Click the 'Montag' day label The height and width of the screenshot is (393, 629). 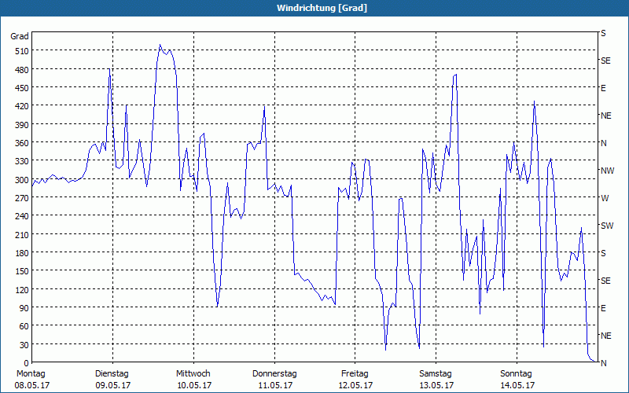point(31,374)
